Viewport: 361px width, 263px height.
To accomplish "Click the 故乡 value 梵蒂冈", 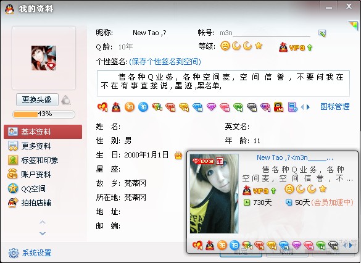I will pyautogui.click(x=135, y=183).
